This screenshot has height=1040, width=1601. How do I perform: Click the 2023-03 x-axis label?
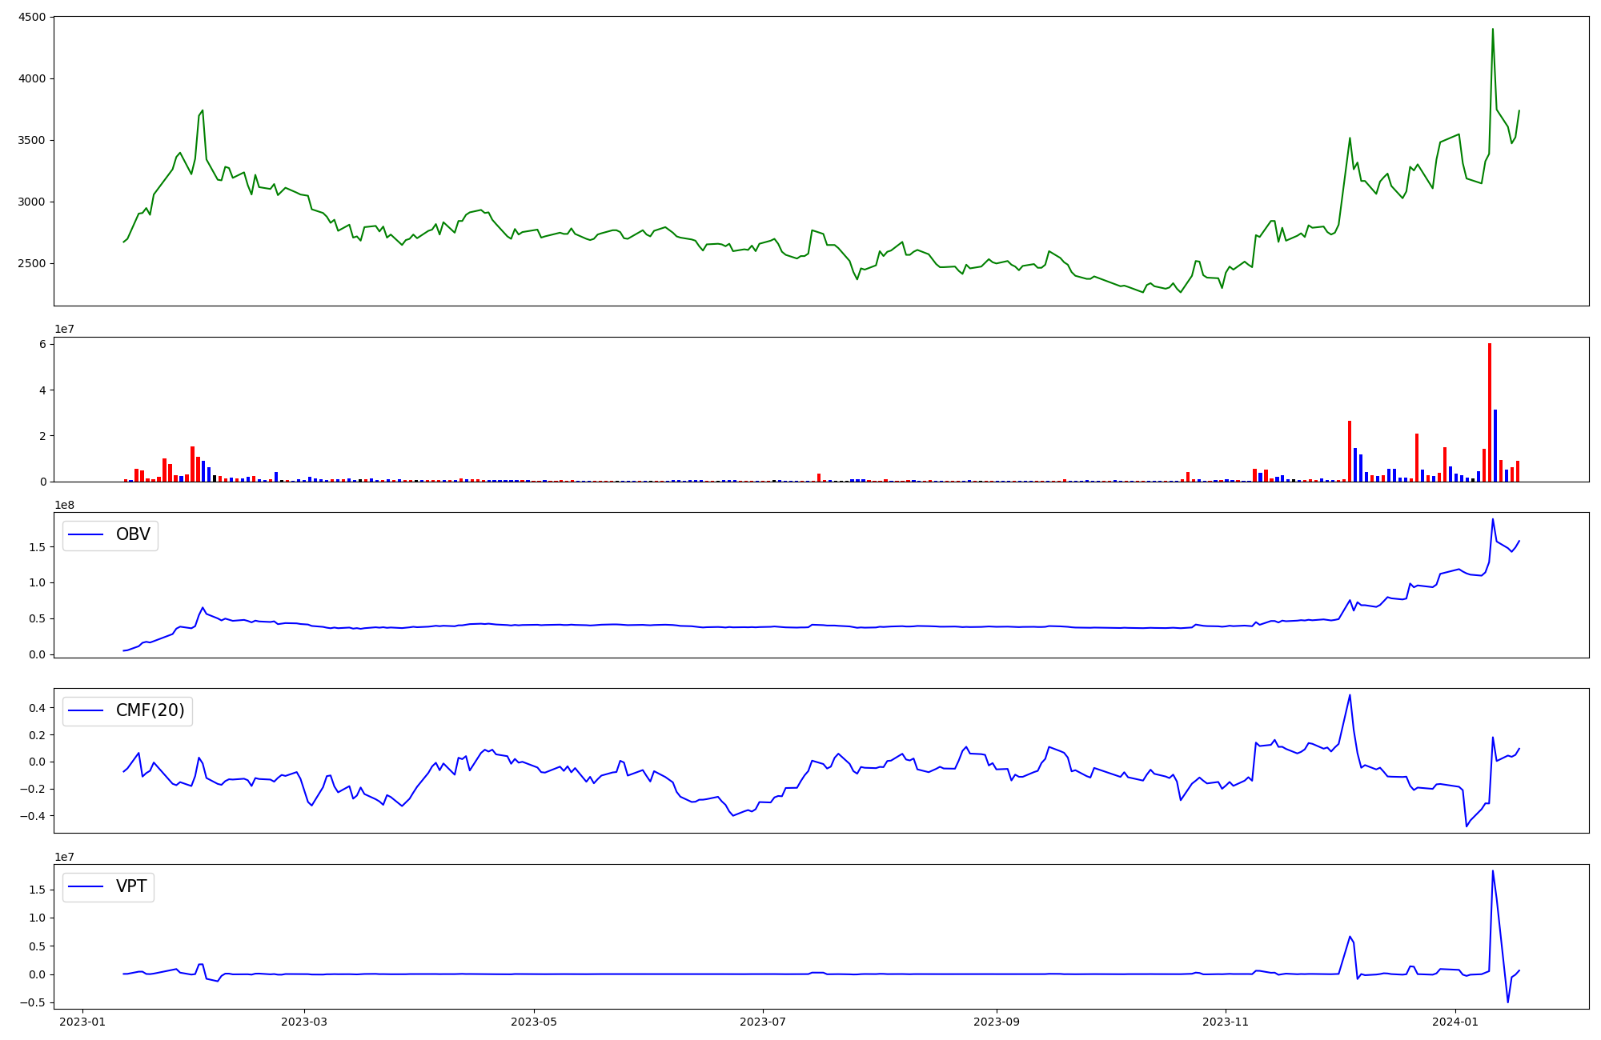304,1022
